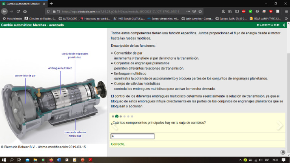Open Mail app from taskbar

click(28, 160)
